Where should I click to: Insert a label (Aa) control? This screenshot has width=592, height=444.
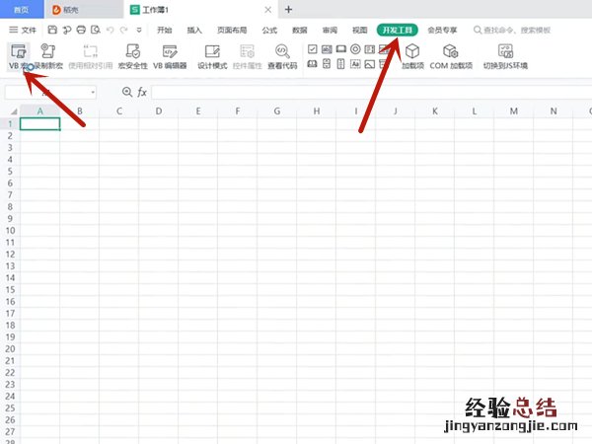pos(355,64)
